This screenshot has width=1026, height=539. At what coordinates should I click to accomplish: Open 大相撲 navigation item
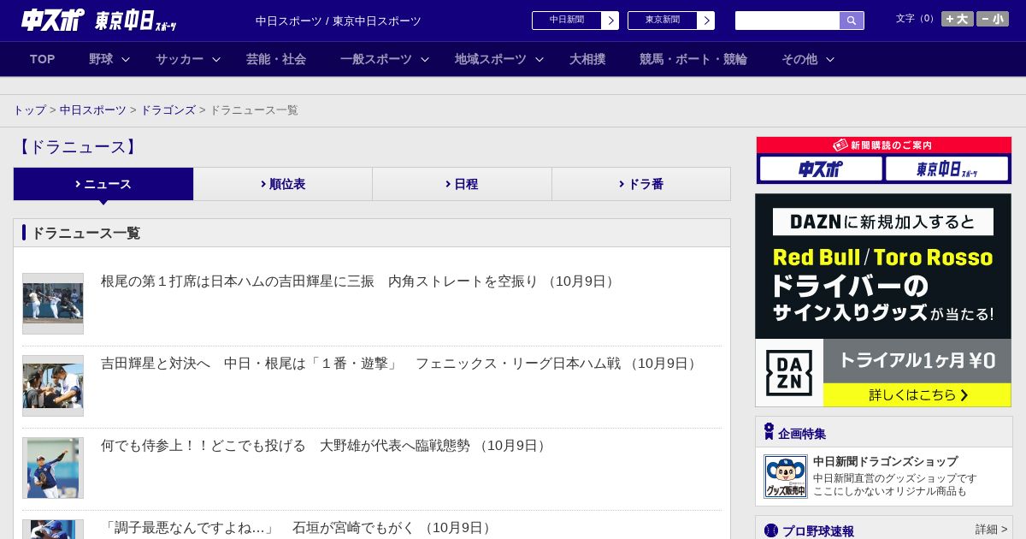pos(587,59)
